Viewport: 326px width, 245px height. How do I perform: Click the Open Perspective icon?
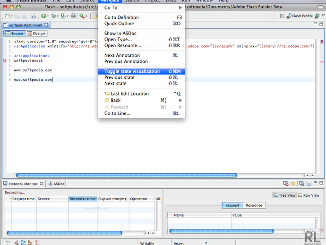pyautogui.click(x=282, y=16)
